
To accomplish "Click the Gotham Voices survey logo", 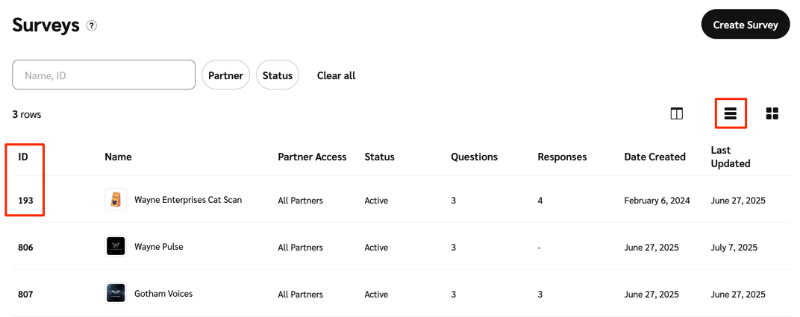I will coord(116,294).
